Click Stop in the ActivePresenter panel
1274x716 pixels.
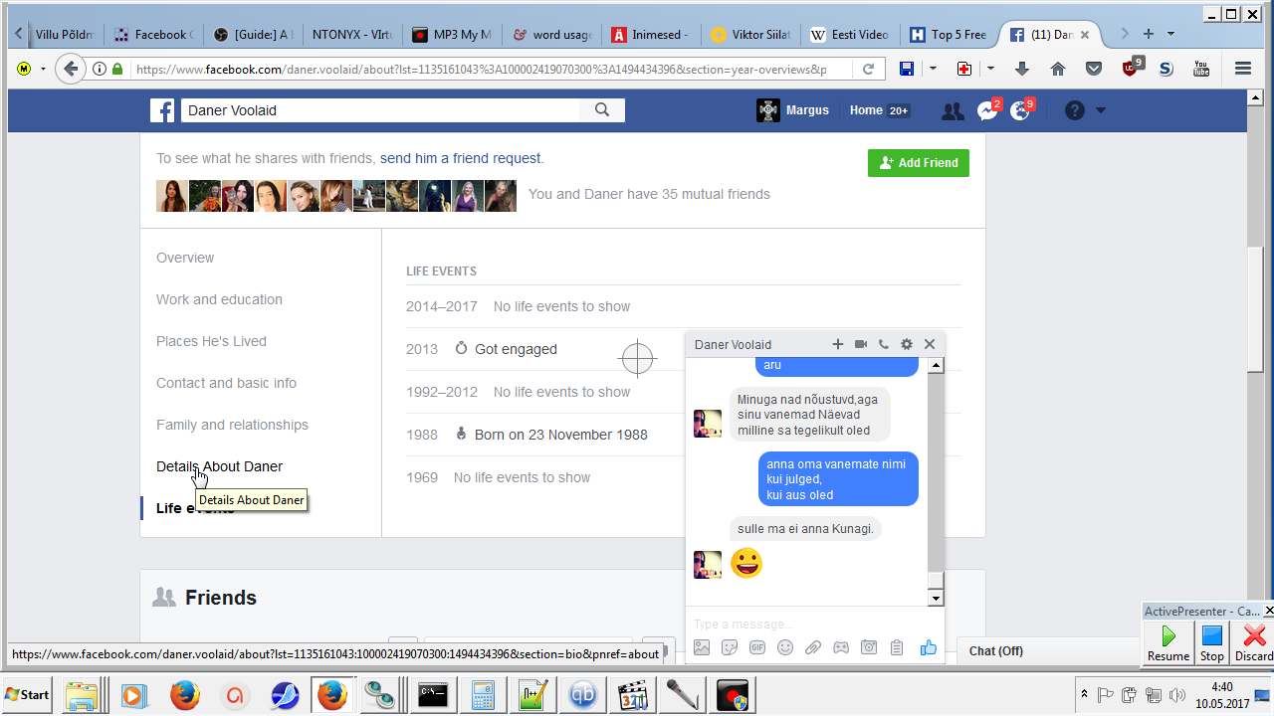1211,642
